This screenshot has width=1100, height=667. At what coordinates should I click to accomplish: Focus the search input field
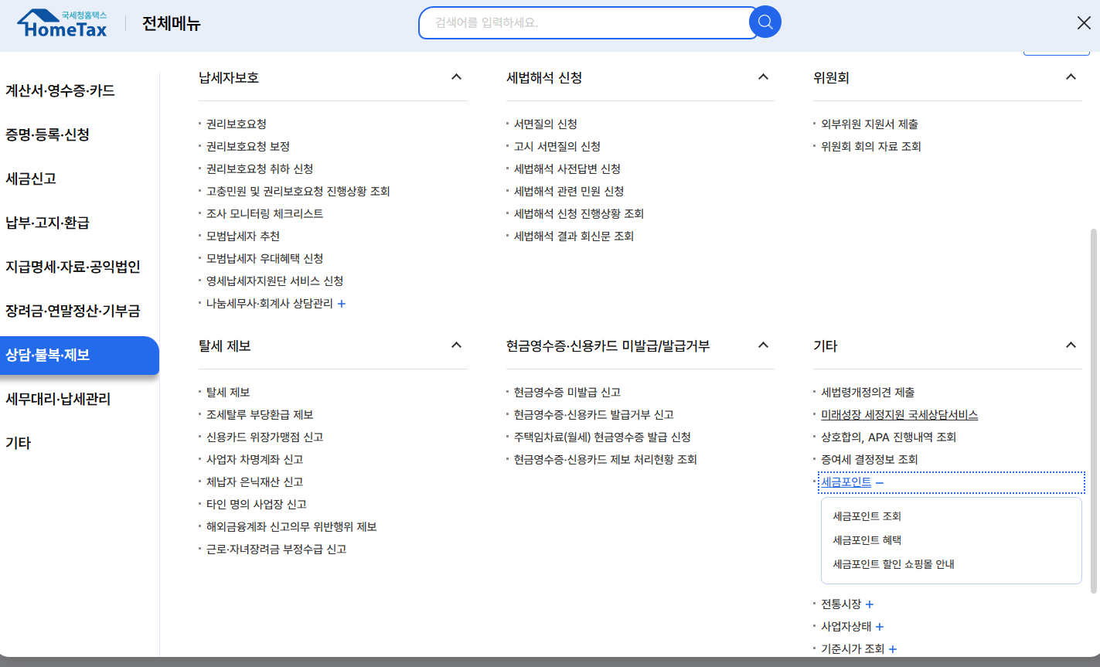point(587,22)
